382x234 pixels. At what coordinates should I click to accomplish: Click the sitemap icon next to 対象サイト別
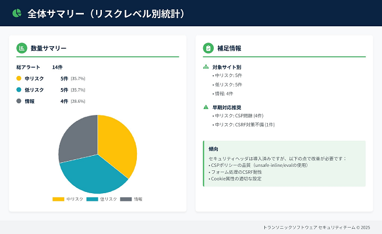coord(206,67)
